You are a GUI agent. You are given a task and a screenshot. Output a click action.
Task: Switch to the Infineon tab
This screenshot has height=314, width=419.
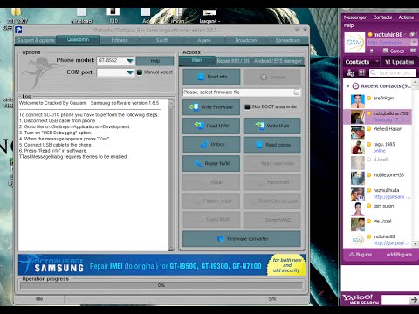pos(120,40)
